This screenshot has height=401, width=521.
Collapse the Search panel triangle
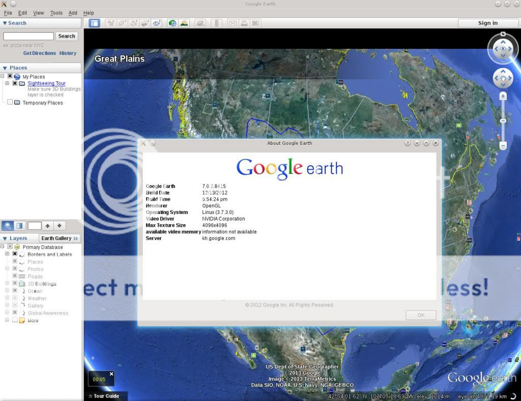(x=5, y=23)
